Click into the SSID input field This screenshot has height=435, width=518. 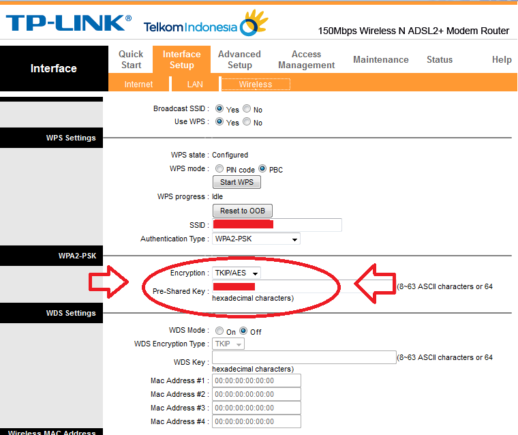pyautogui.click(x=277, y=225)
